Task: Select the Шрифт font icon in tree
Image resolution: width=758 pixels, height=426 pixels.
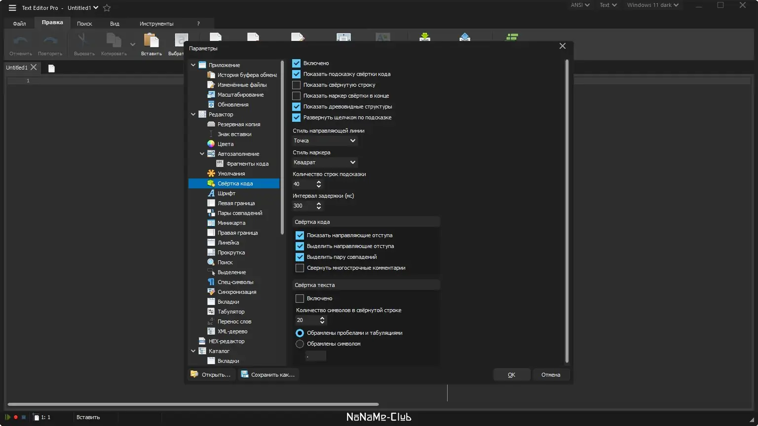Action: point(211,193)
